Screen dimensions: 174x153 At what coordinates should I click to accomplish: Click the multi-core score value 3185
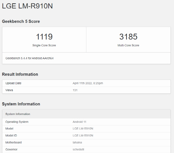128,37
